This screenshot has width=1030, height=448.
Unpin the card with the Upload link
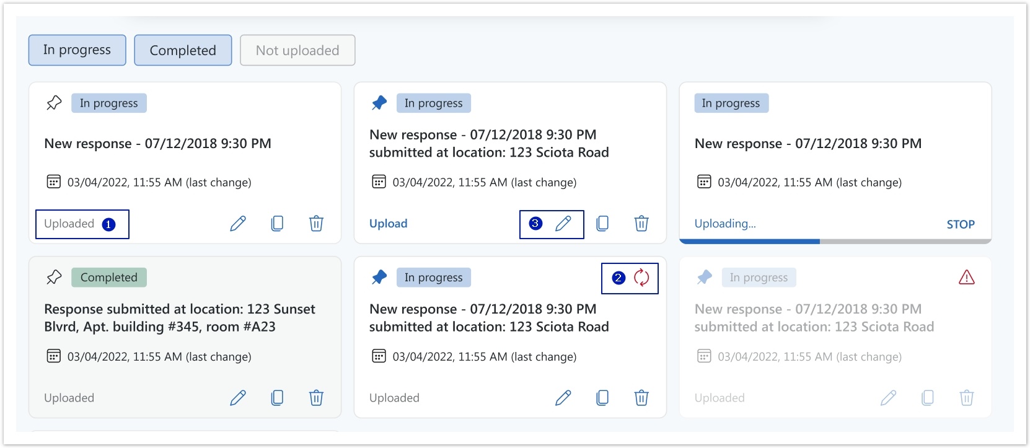pos(379,103)
